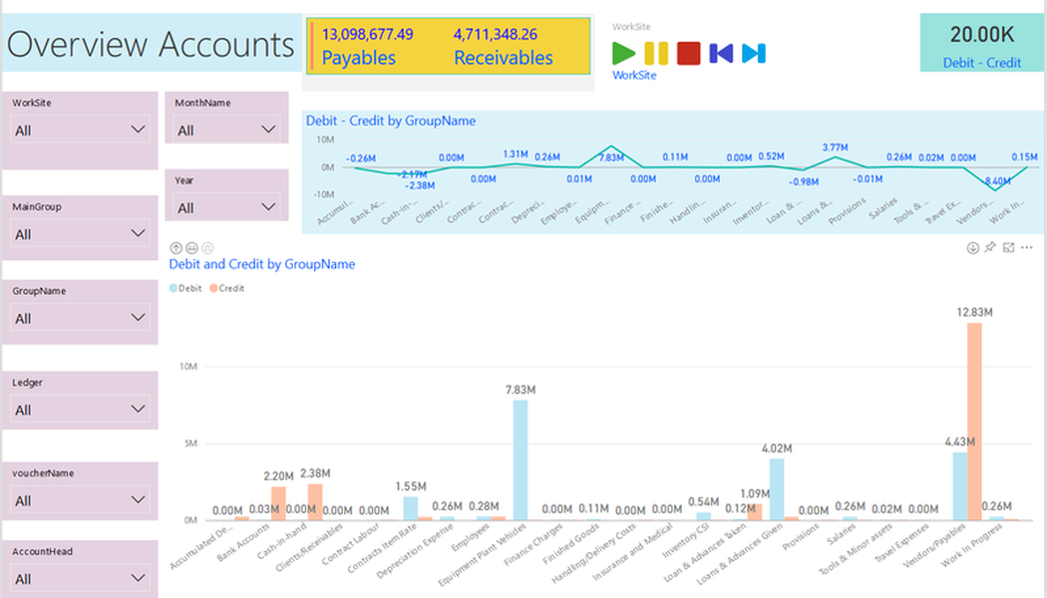Go to next hierarchy level icon

click(191, 247)
